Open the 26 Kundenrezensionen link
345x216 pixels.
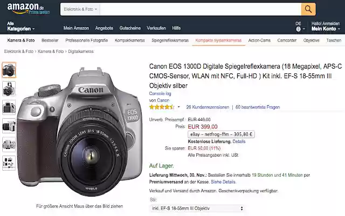click(208, 107)
